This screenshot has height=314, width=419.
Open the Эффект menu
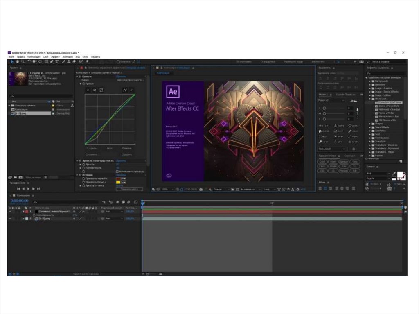(x=55, y=57)
